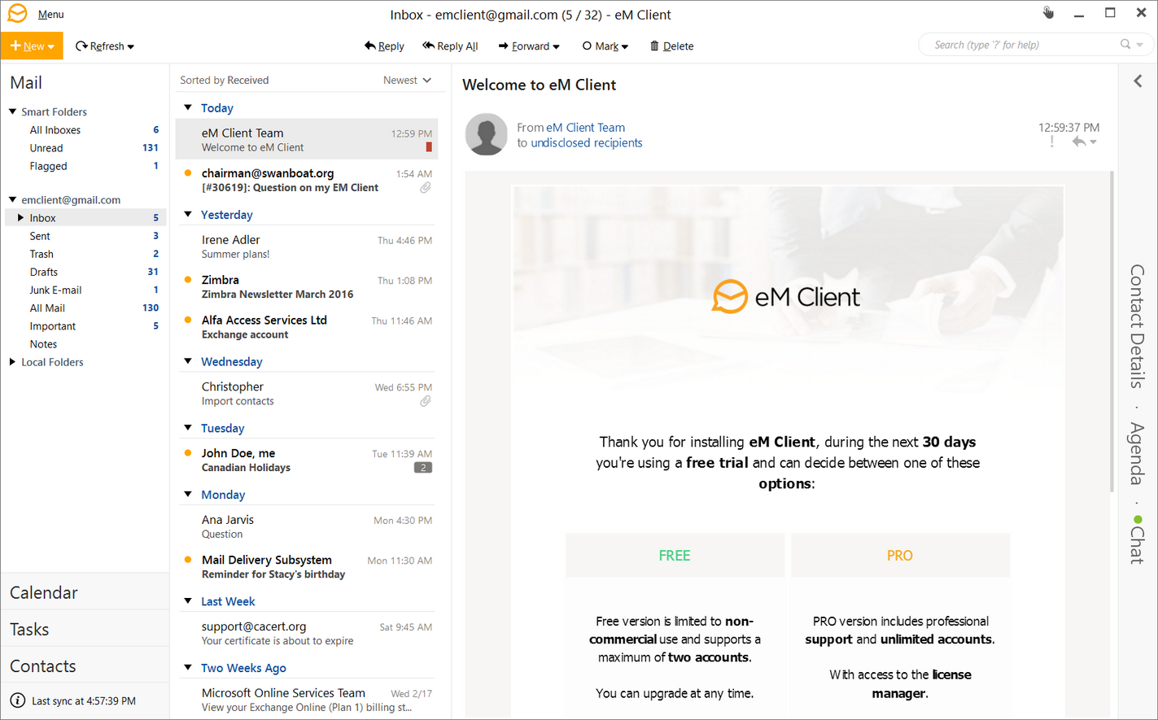Screen dimensions: 1158x720
Task: Click the importance exclamation icon in message header
Action: (1052, 142)
